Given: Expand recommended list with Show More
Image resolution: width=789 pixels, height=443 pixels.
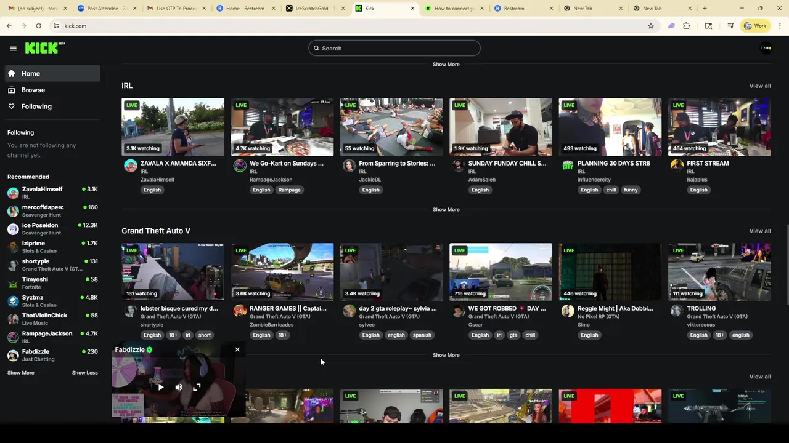Looking at the screenshot, I should coord(20,373).
